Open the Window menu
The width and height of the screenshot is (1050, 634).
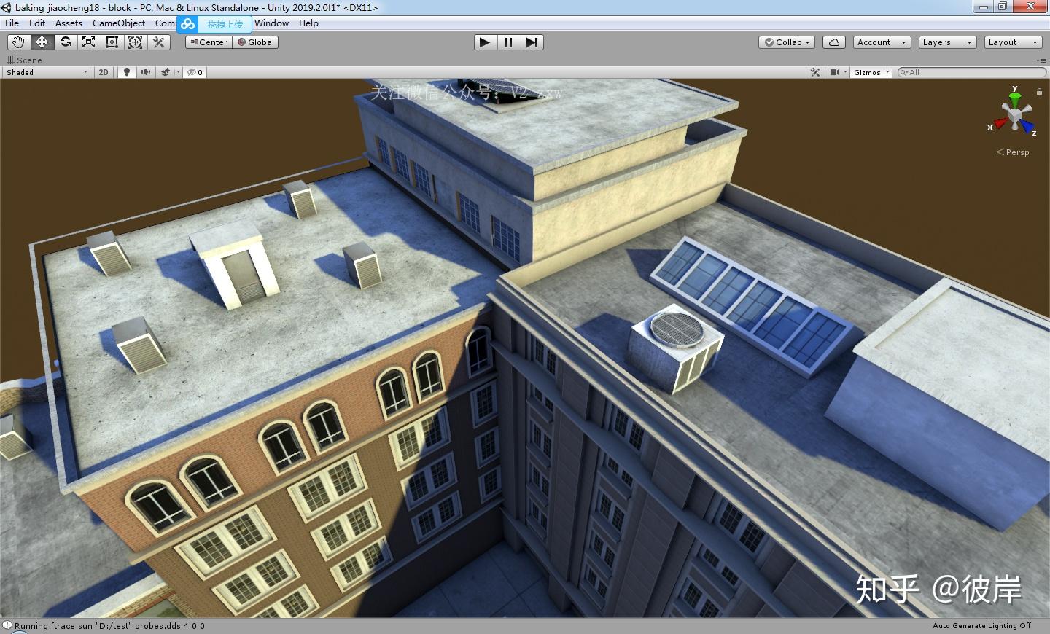[271, 23]
